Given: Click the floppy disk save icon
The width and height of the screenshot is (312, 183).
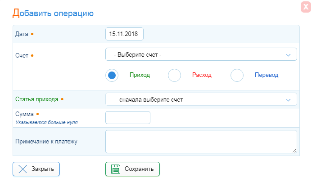Looking at the screenshot, I should 116,169.
